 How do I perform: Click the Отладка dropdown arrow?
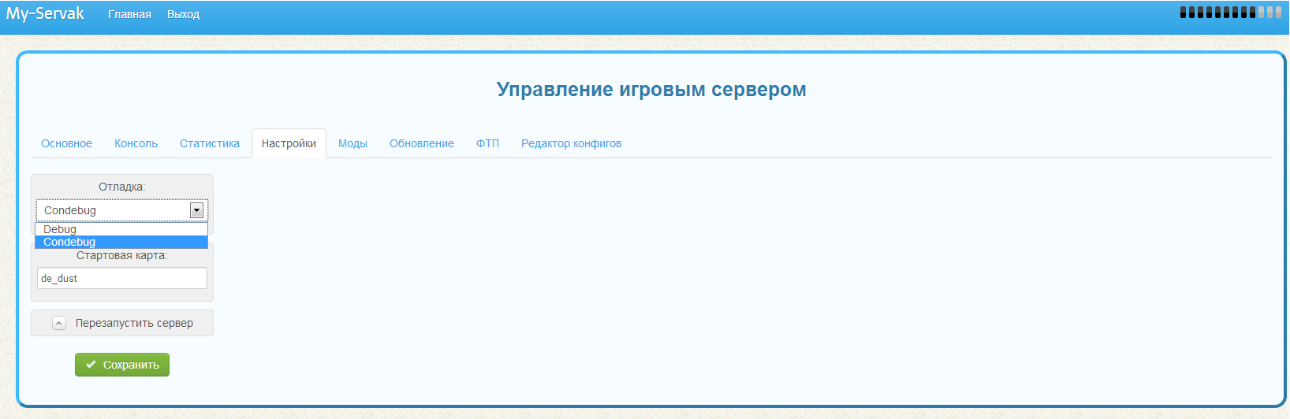196,210
